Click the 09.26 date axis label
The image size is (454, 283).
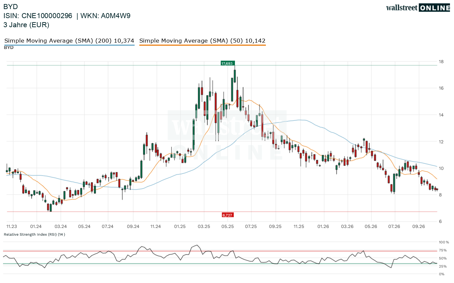click(418, 227)
